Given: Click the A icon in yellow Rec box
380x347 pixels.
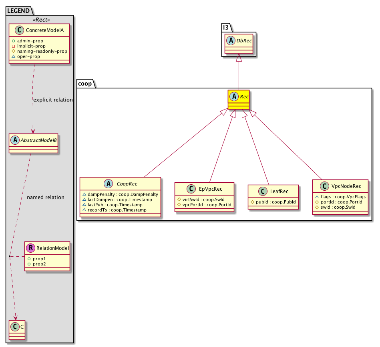Looking at the screenshot, I should [233, 96].
